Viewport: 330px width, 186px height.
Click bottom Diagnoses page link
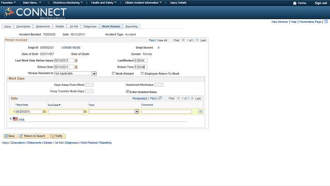[x=71, y=143]
